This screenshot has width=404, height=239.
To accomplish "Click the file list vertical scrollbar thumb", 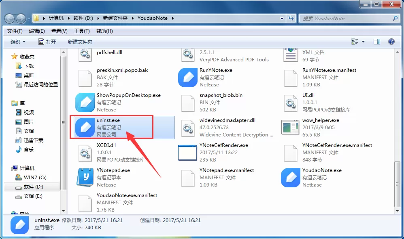I will click(397, 184).
